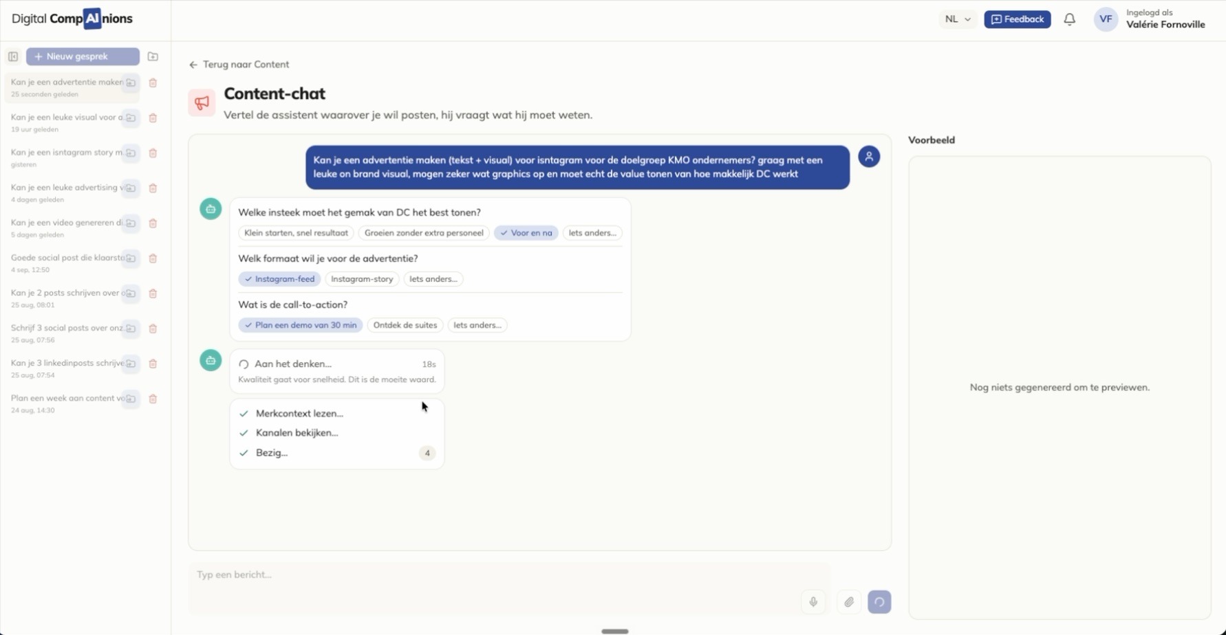Screen dimensions: 1226x635
Task: Remove the 'Kan je een video genereren' chat
Action: point(153,223)
